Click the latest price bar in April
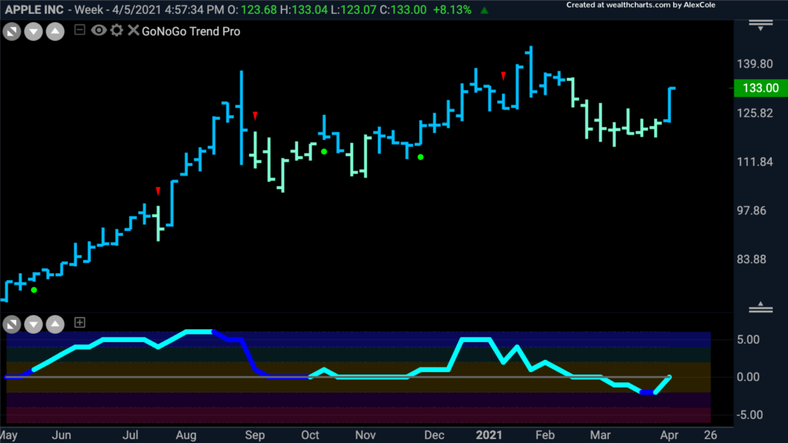Viewport: 788px width, 443px height. click(670, 105)
